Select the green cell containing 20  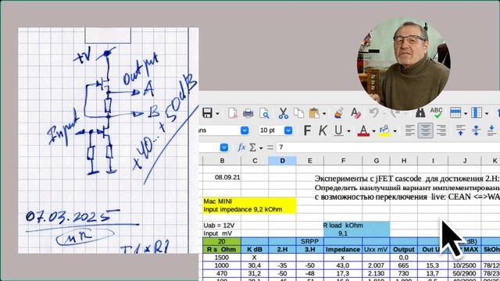coord(222,241)
